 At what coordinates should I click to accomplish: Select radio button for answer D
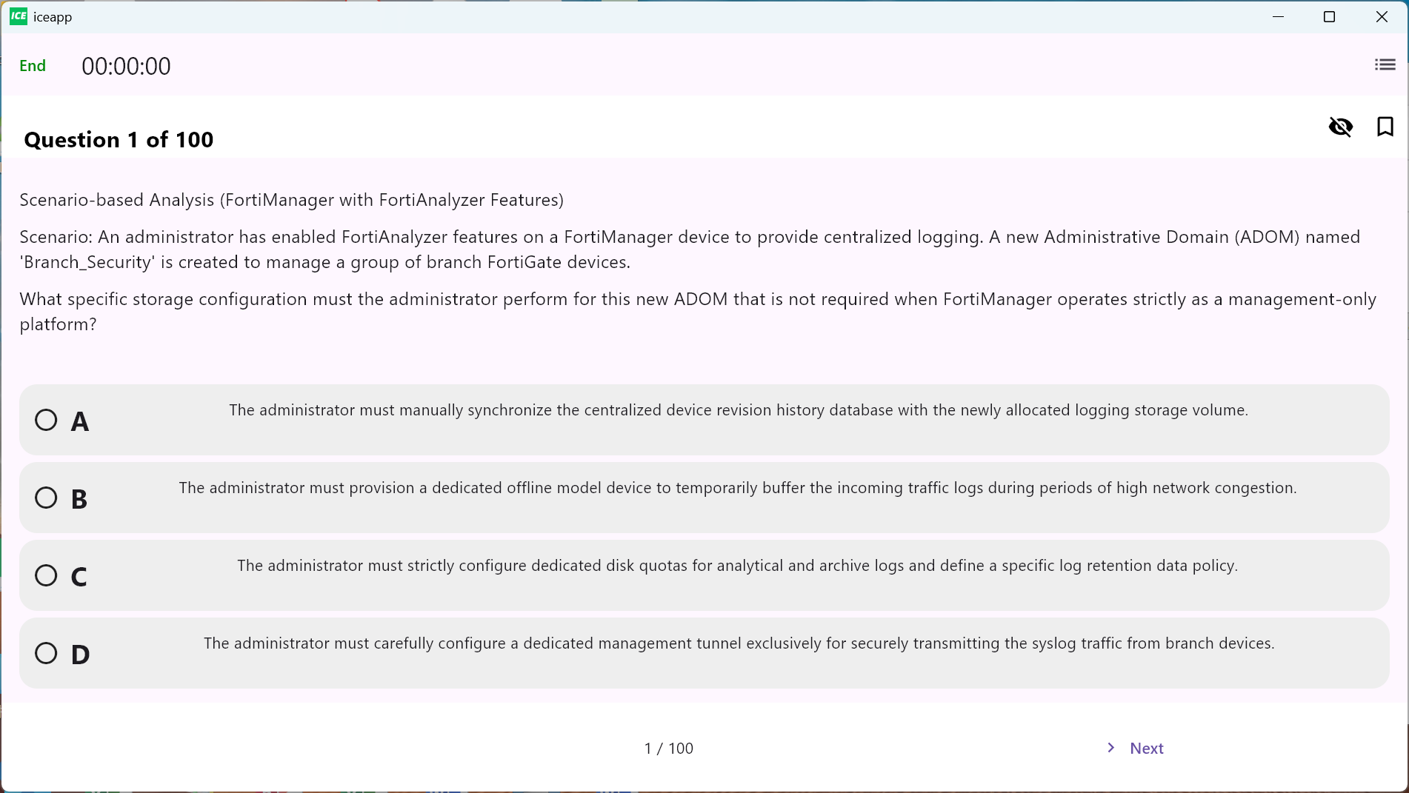point(46,653)
